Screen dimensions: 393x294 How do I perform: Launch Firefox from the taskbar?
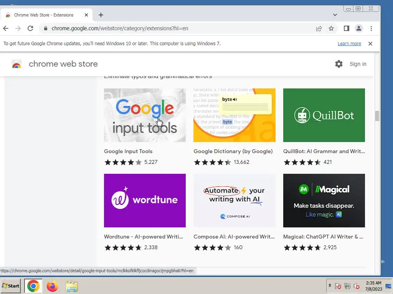(x=52, y=286)
